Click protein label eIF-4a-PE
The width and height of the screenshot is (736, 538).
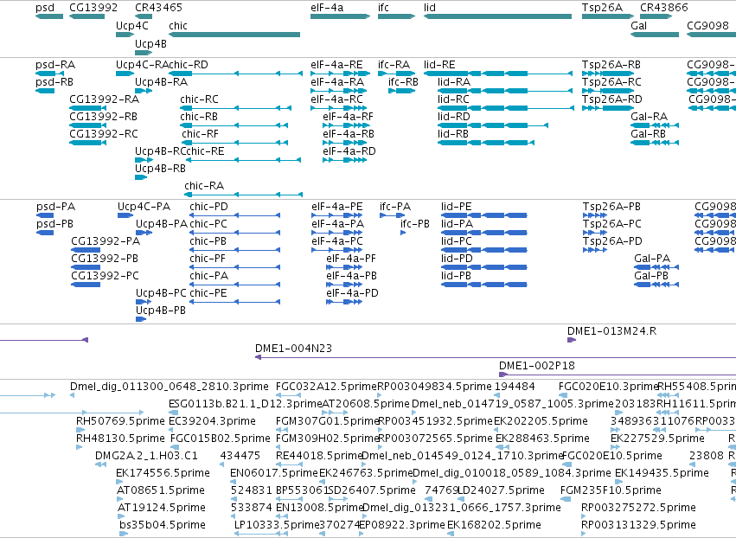pyautogui.click(x=337, y=207)
